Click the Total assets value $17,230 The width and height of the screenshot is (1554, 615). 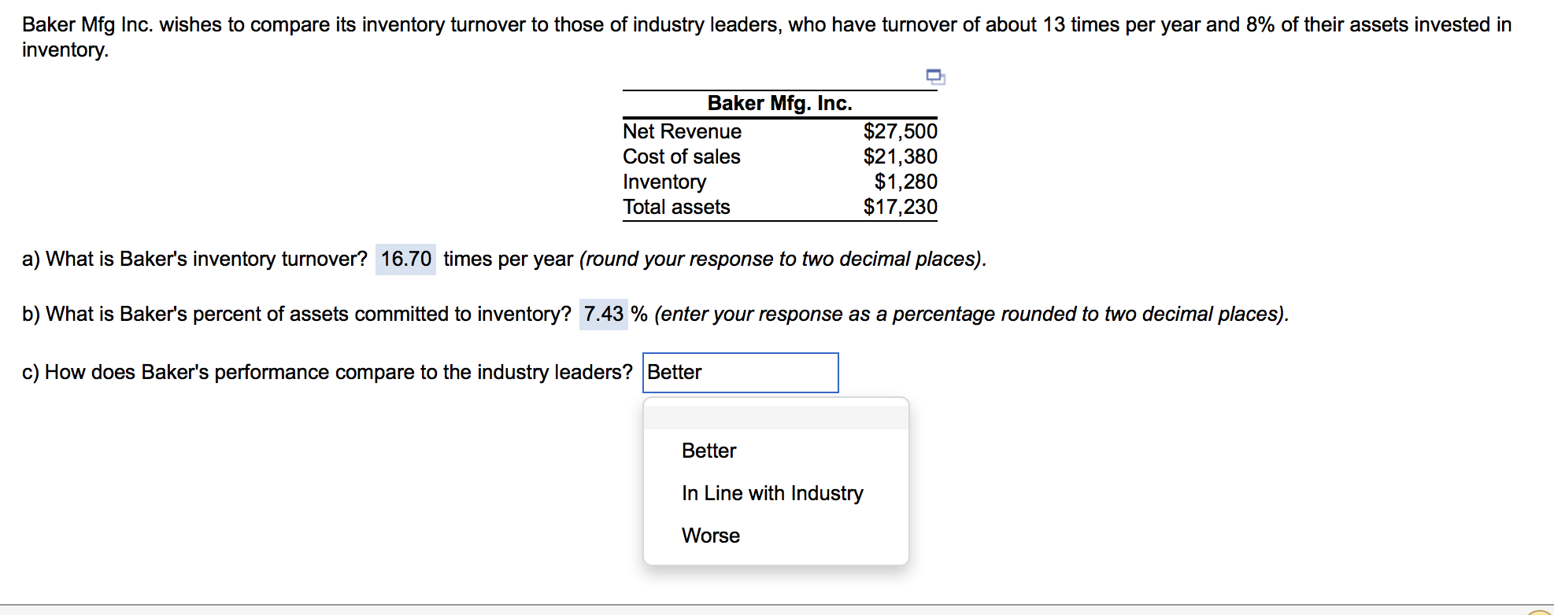[899, 207]
